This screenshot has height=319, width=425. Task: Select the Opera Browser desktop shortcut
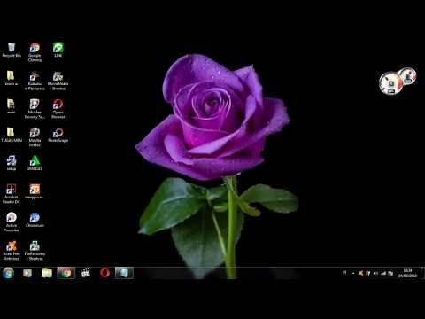pos(58,109)
